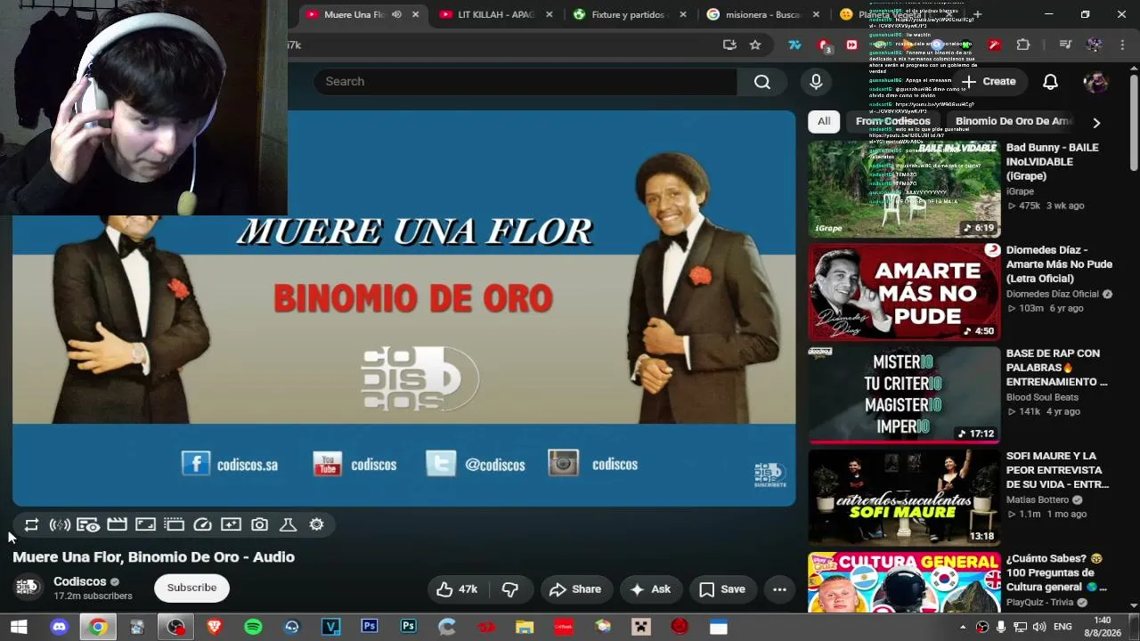1140x641 pixels.
Task: Mute the Muere Una Flor tab audio
Action: click(396, 14)
